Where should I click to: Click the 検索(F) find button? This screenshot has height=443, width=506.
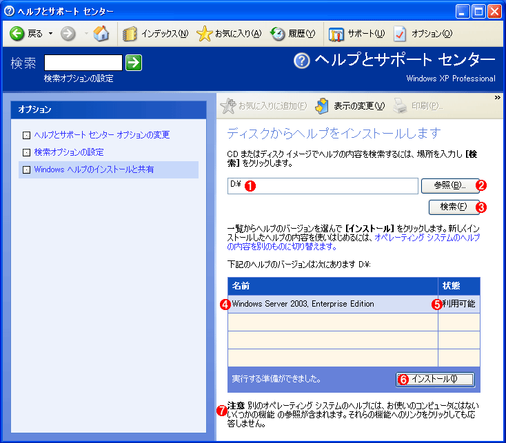pos(454,207)
